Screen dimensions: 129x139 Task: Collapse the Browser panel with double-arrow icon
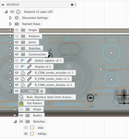3,5
